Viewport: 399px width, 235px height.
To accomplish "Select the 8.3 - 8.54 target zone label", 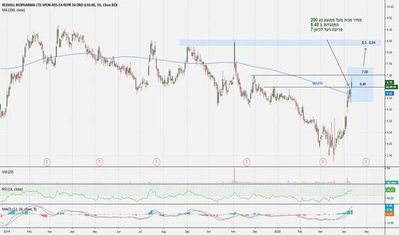I will (x=369, y=43).
